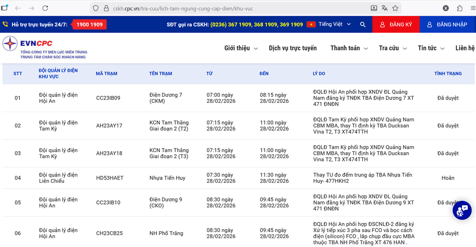Expand the Thanh toán menu
Viewport: 476px width, 247px height.
click(x=349, y=48)
